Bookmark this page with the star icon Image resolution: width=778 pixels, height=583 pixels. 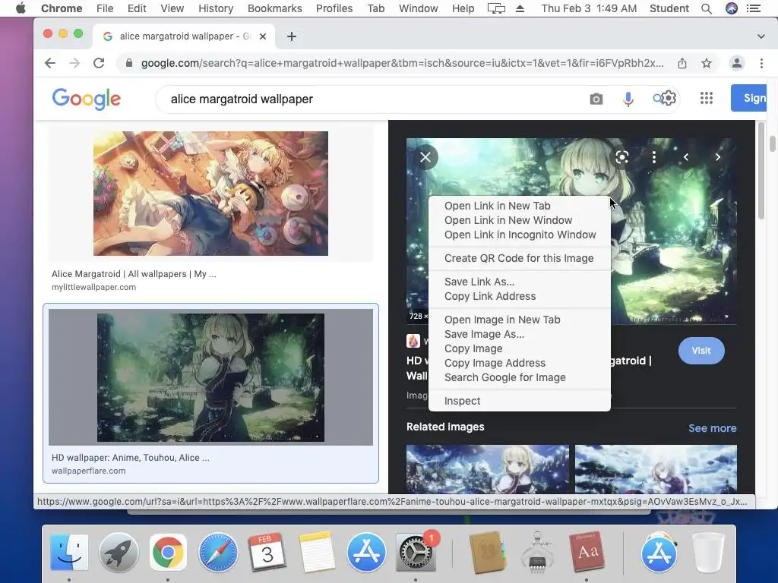pyautogui.click(x=707, y=63)
